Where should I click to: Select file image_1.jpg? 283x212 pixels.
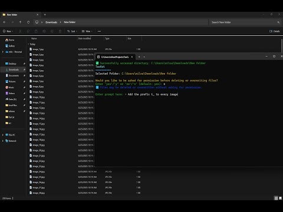(37, 49)
